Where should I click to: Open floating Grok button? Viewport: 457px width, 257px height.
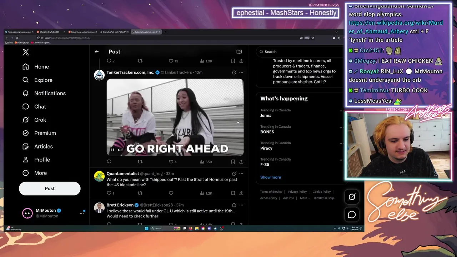point(352,197)
